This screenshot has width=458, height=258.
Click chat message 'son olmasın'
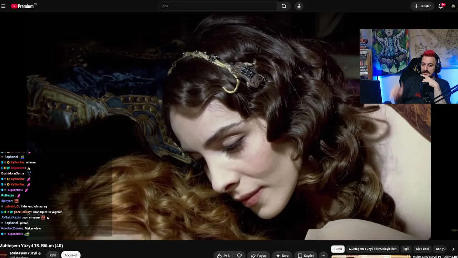click(x=31, y=218)
